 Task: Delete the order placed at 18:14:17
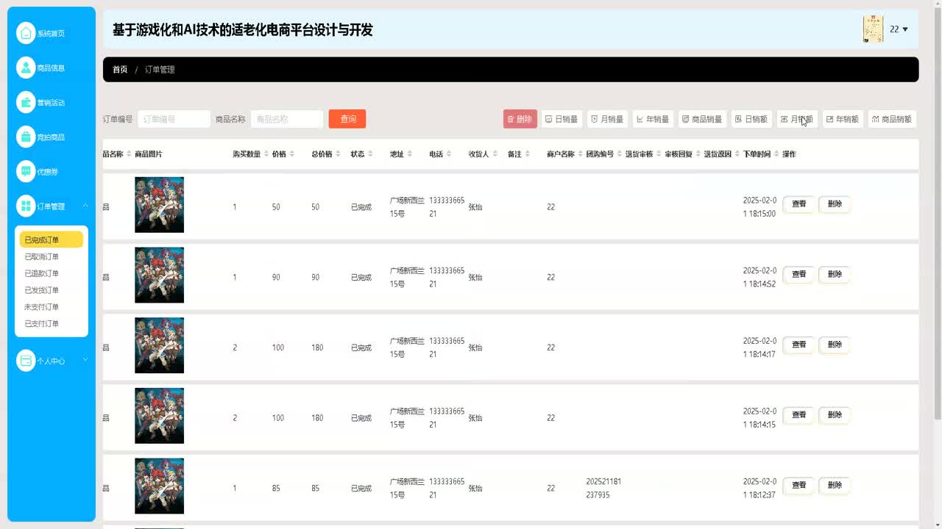tap(835, 345)
